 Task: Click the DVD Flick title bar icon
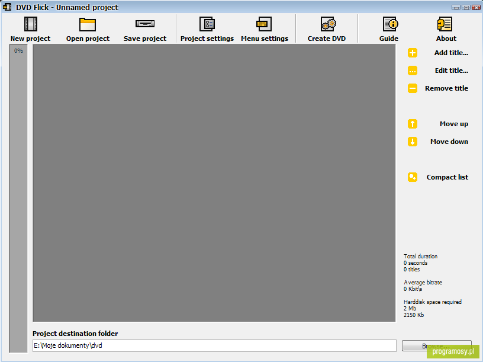coord(7,7)
